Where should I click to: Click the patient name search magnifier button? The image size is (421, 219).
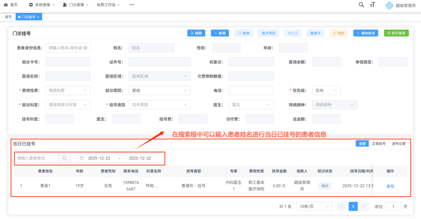coord(65,158)
